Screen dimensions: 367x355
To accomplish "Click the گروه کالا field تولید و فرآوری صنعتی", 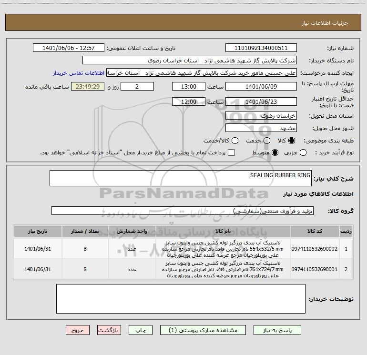I will (x=183, y=211).
